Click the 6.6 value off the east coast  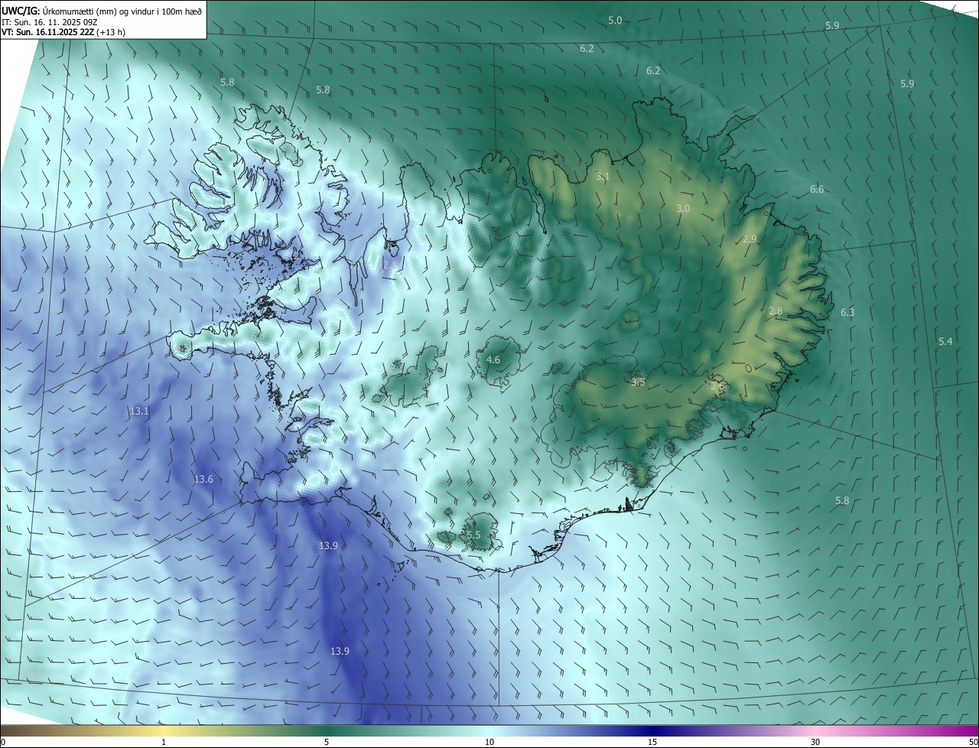(817, 190)
